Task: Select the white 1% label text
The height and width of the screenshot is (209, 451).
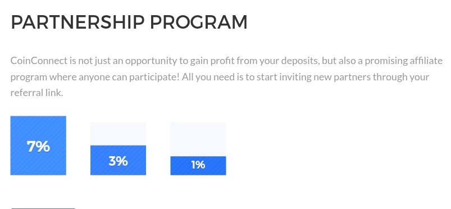Action: [x=198, y=165]
